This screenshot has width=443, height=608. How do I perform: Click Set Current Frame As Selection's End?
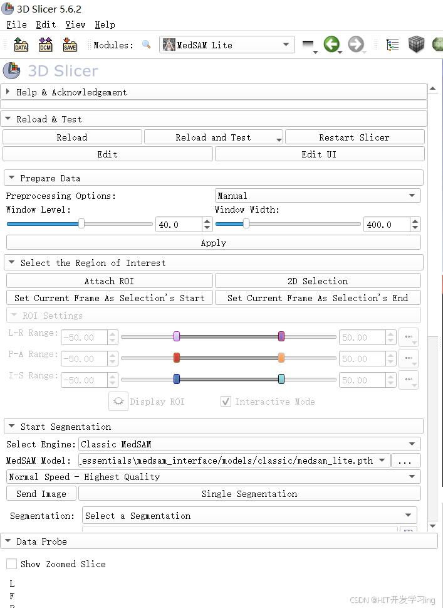(x=318, y=298)
